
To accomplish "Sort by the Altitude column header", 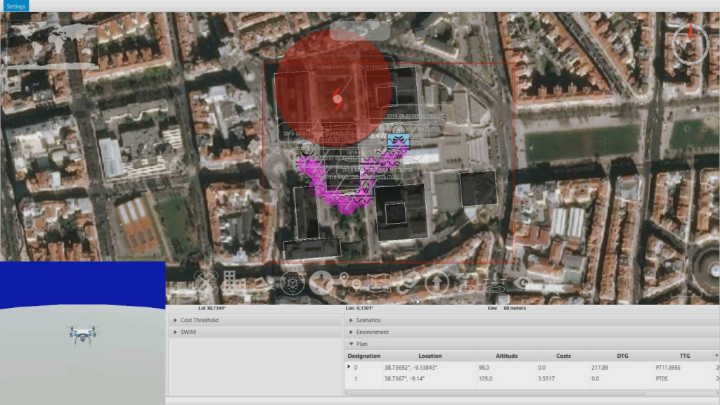I will click(506, 356).
